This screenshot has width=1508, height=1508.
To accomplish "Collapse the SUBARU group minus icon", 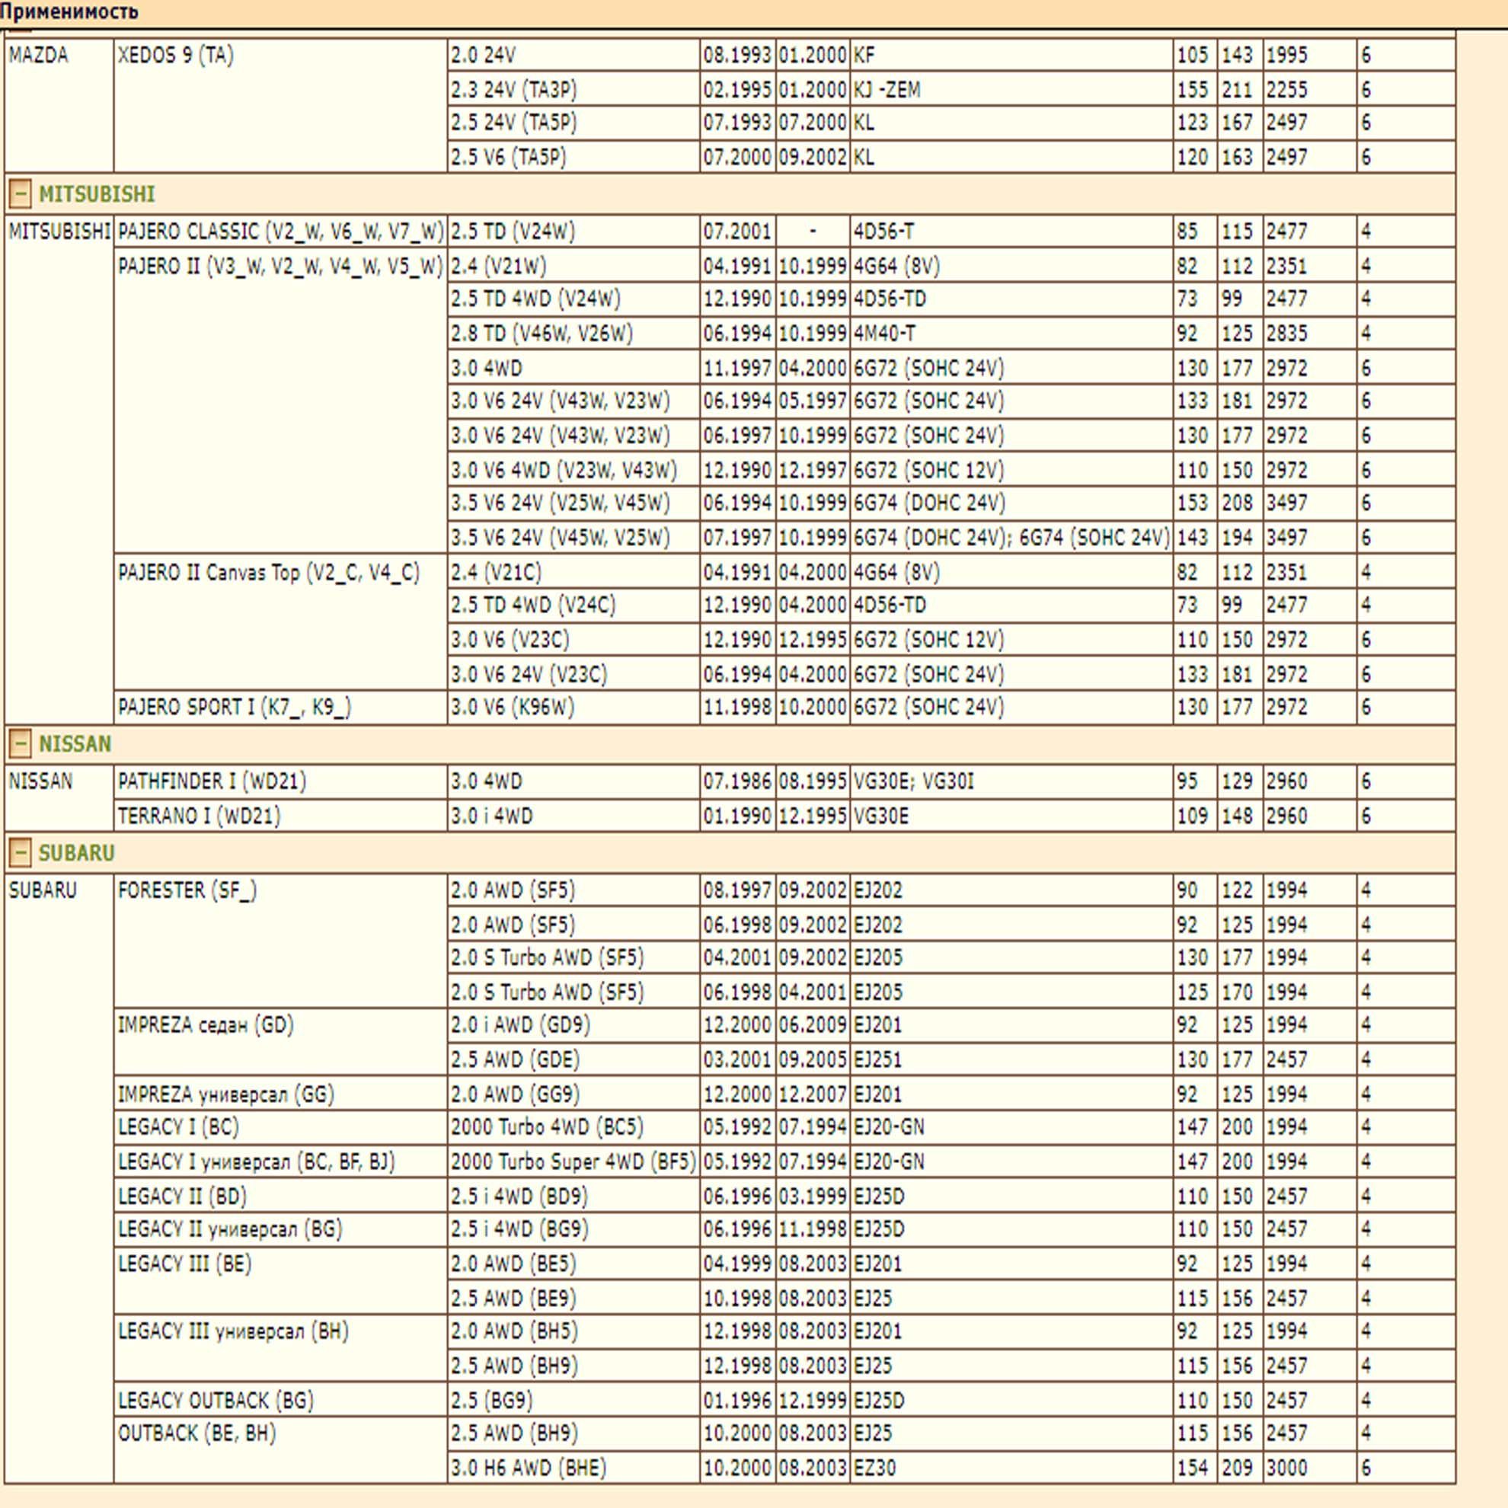I will [21, 852].
